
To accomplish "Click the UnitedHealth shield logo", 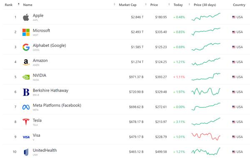I will pyautogui.click(x=26, y=152).
